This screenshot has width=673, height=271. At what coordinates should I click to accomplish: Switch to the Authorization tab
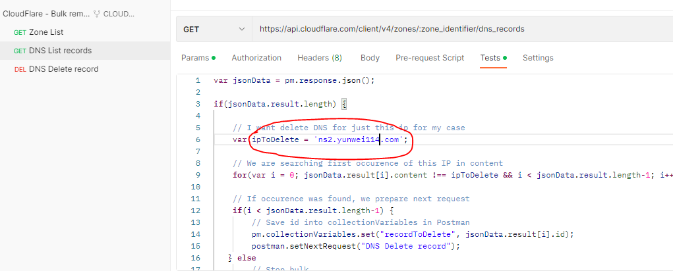256,58
